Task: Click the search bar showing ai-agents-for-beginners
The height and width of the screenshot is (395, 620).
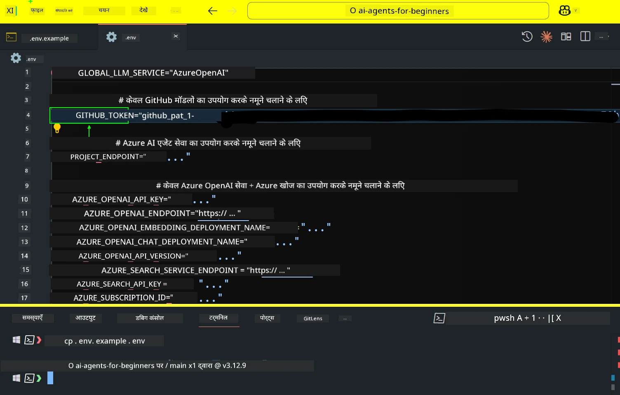Action: [397, 11]
